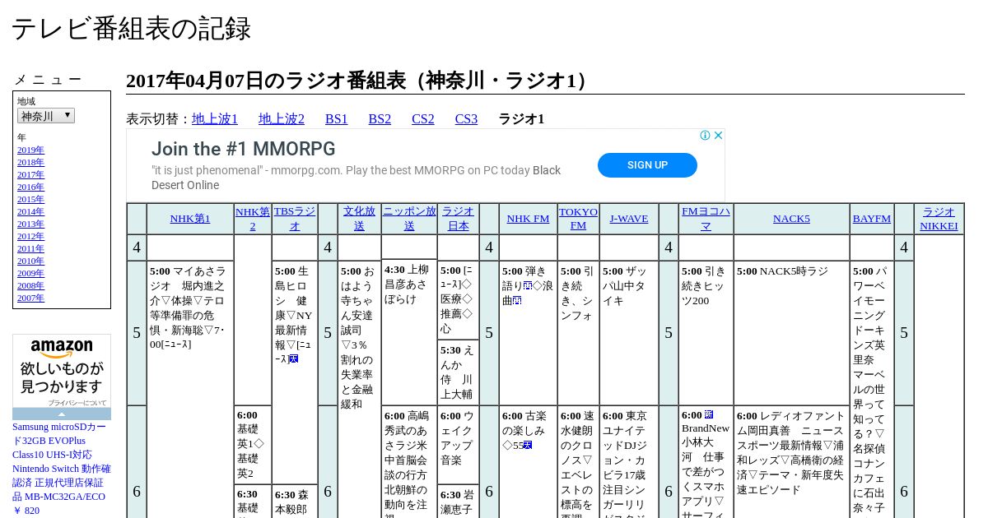
Task: Open the Amazon プライバシーについて link
Action: 77,403
